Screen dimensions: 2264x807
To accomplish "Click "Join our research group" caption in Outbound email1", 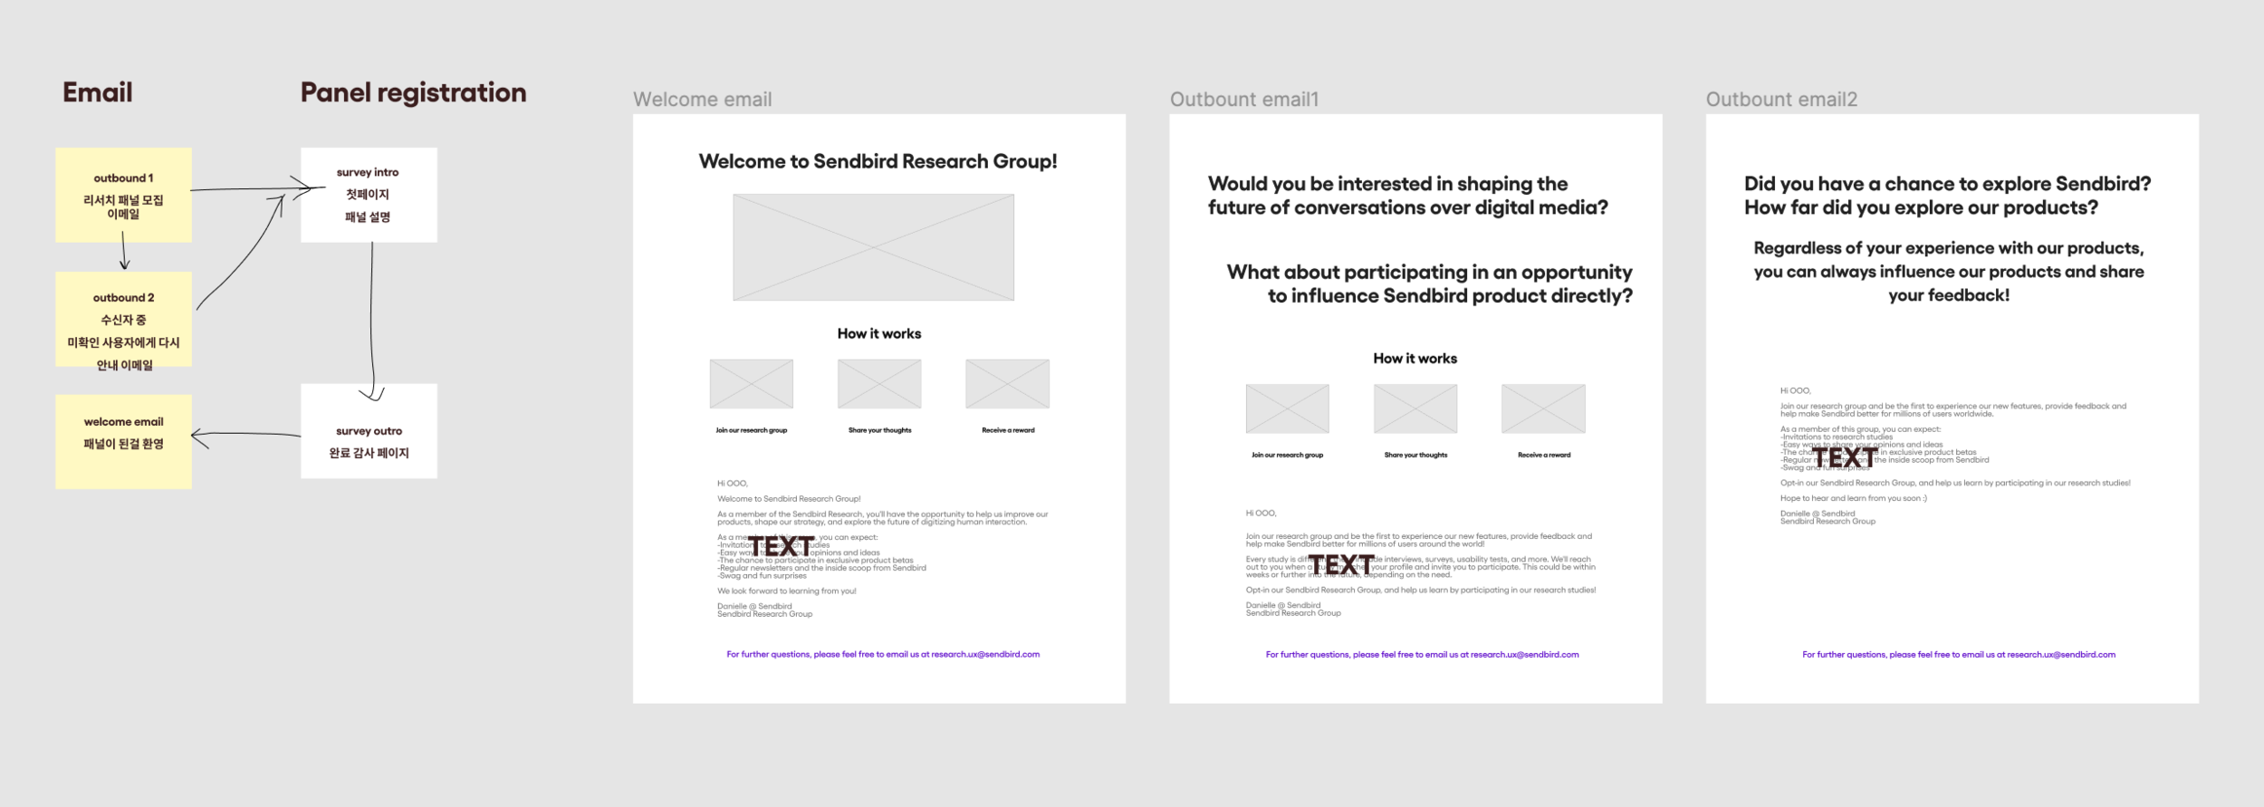I will pyautogui.click(x=1288, y=455).
